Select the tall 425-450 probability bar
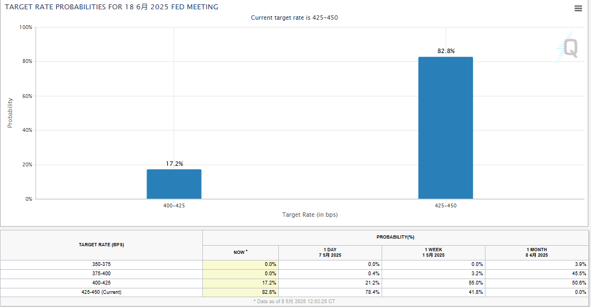Viewport: 591px width, 307px height. (445, 128)
